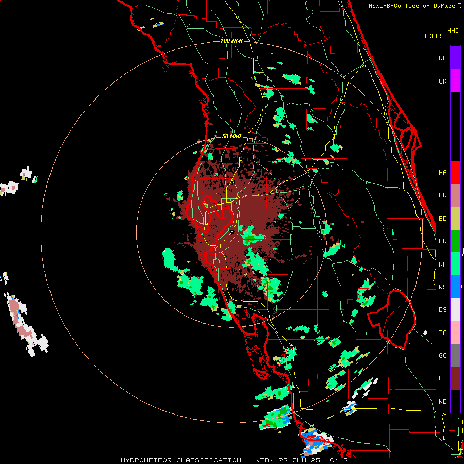464x464 pixels.
Task: Click the HHC product label
Action: coord(453,31)
